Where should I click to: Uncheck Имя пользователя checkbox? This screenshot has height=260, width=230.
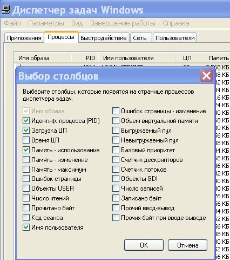pyautogui.click(x=26, y=227)
